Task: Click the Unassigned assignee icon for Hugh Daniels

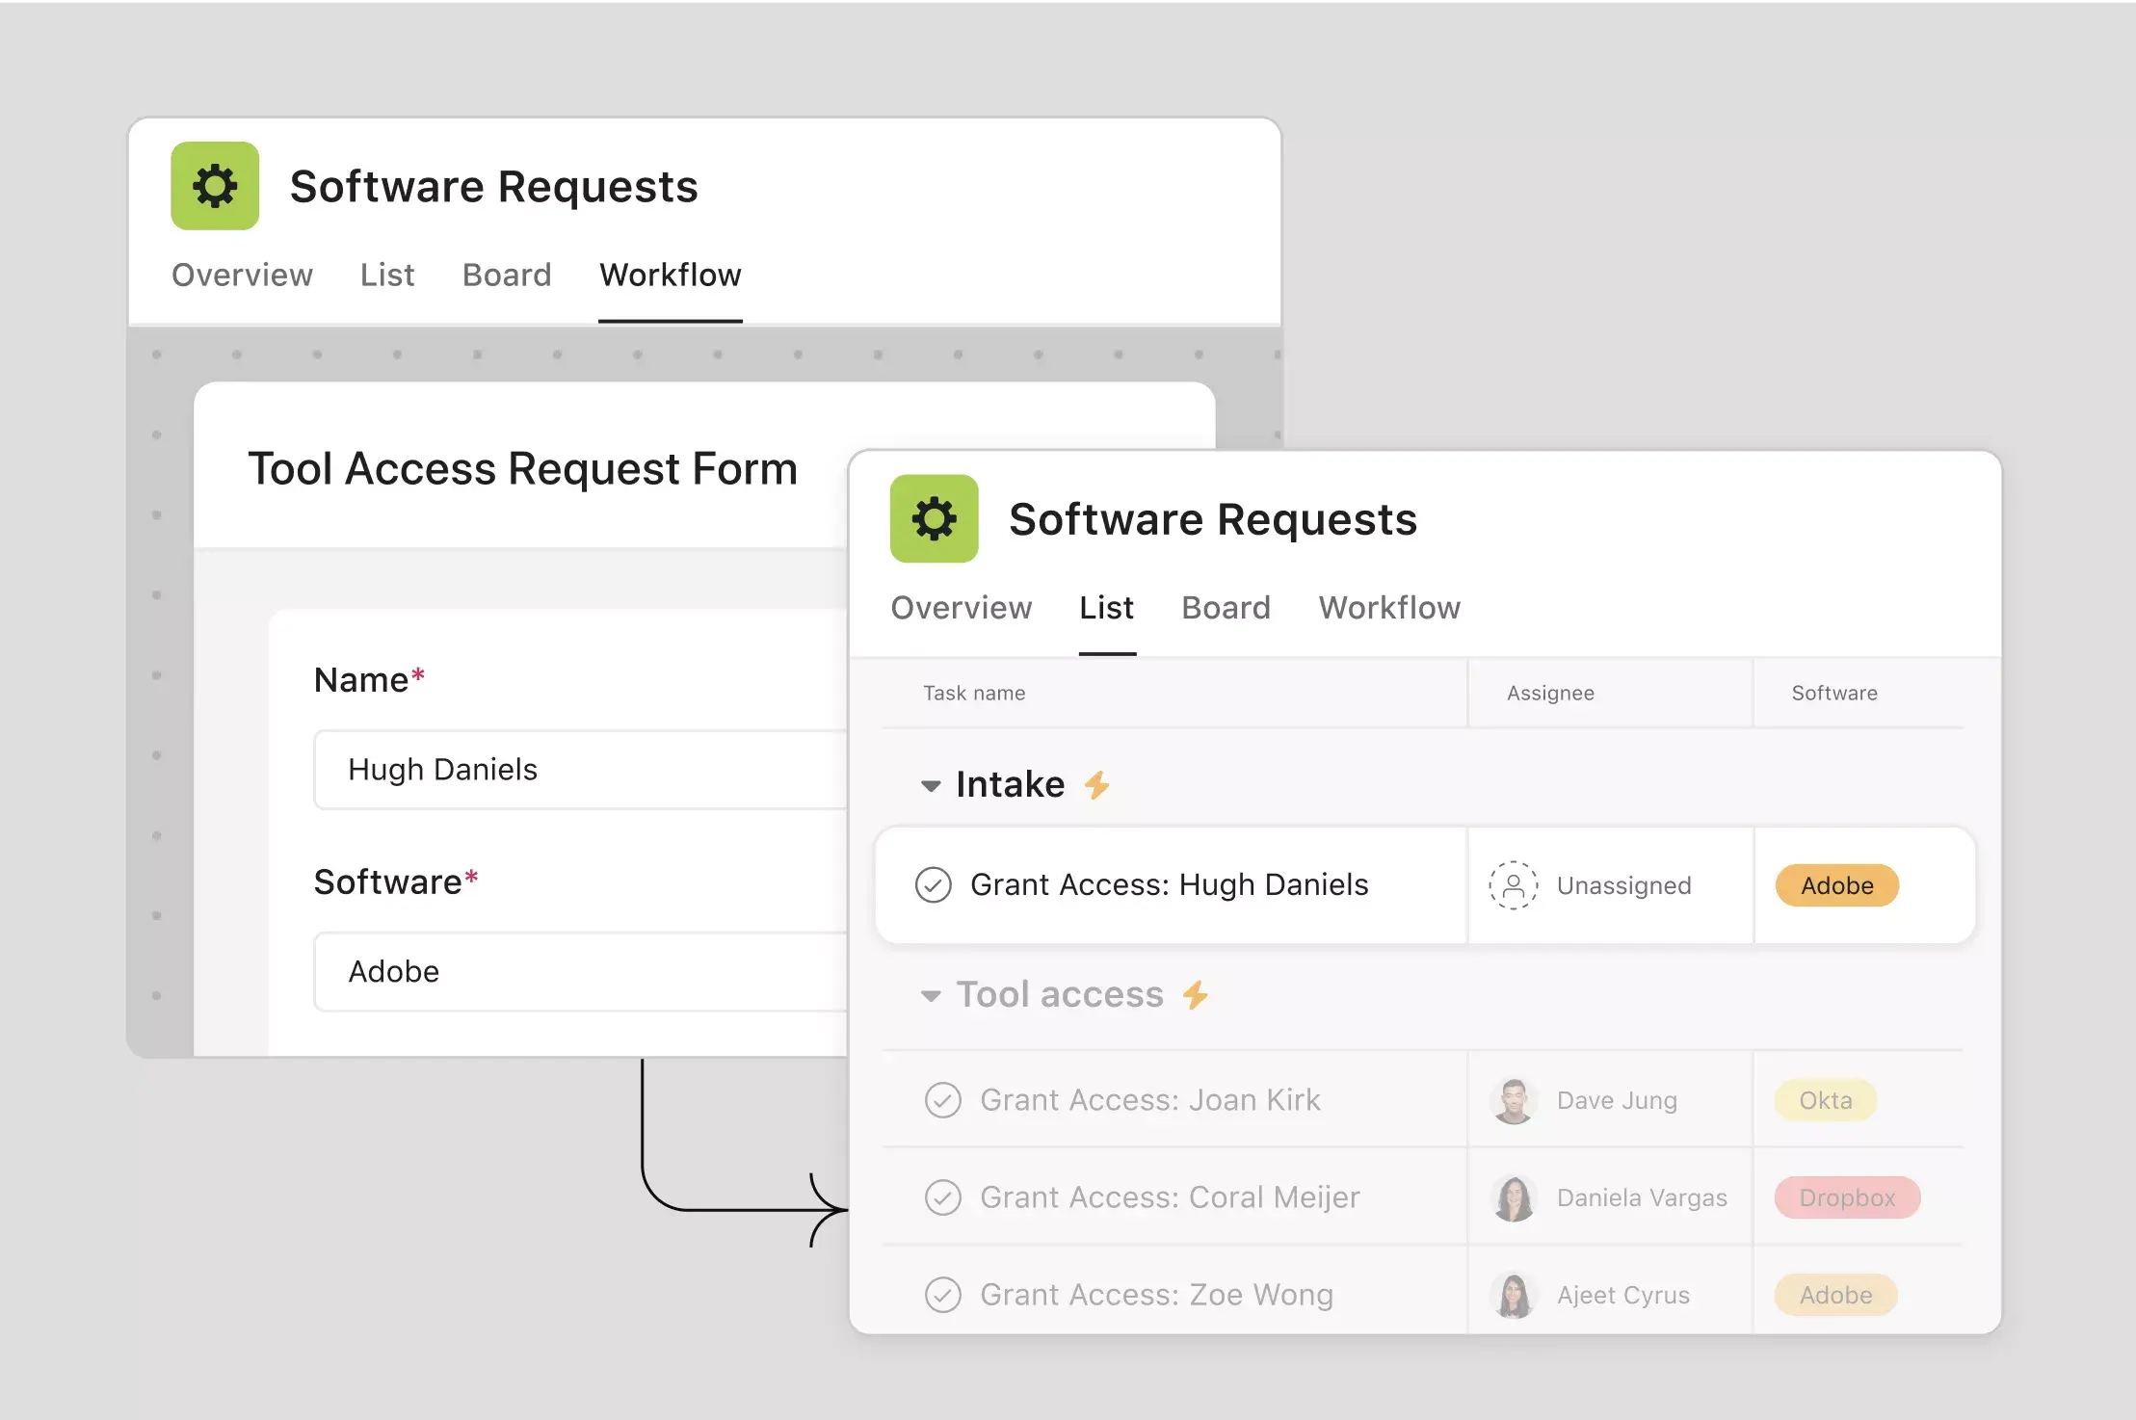Action: tap(1514, 882)
